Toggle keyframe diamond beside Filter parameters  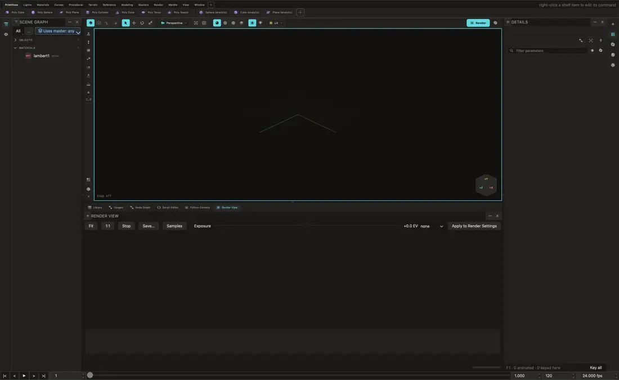click(x=592, y=51)
